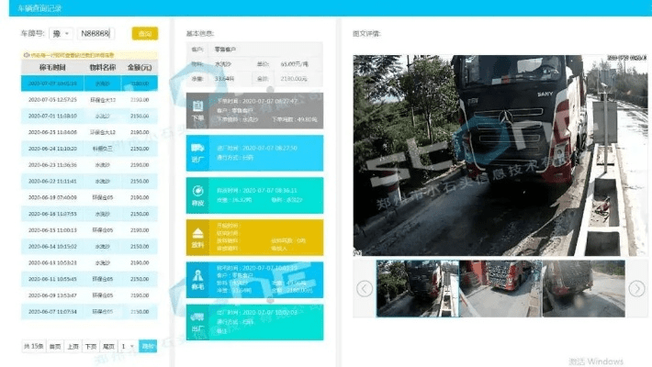Click the 进厂 truck entry icon
652x367 pixels.
(197, 152)
